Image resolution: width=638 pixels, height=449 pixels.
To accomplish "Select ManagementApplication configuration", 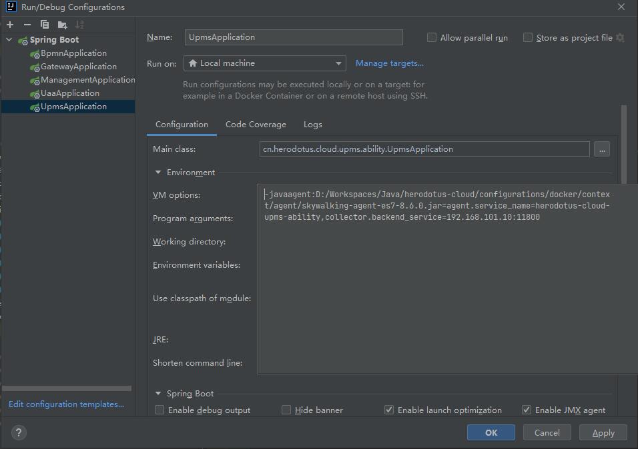I will (x=81, y=80).
